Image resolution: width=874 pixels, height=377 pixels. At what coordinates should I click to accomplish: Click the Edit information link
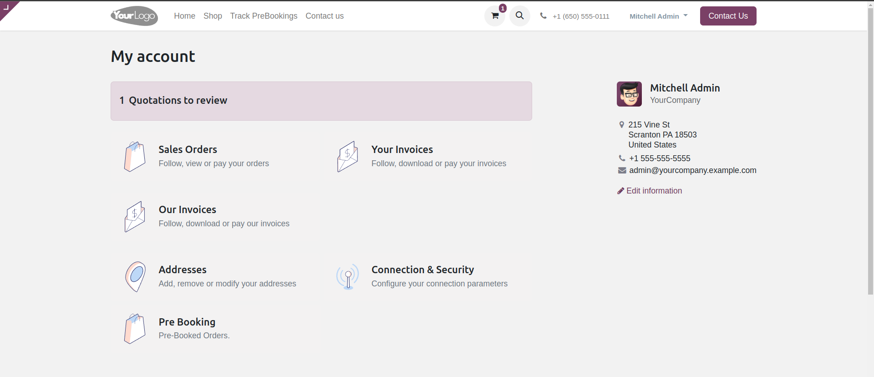coord(654,191)
